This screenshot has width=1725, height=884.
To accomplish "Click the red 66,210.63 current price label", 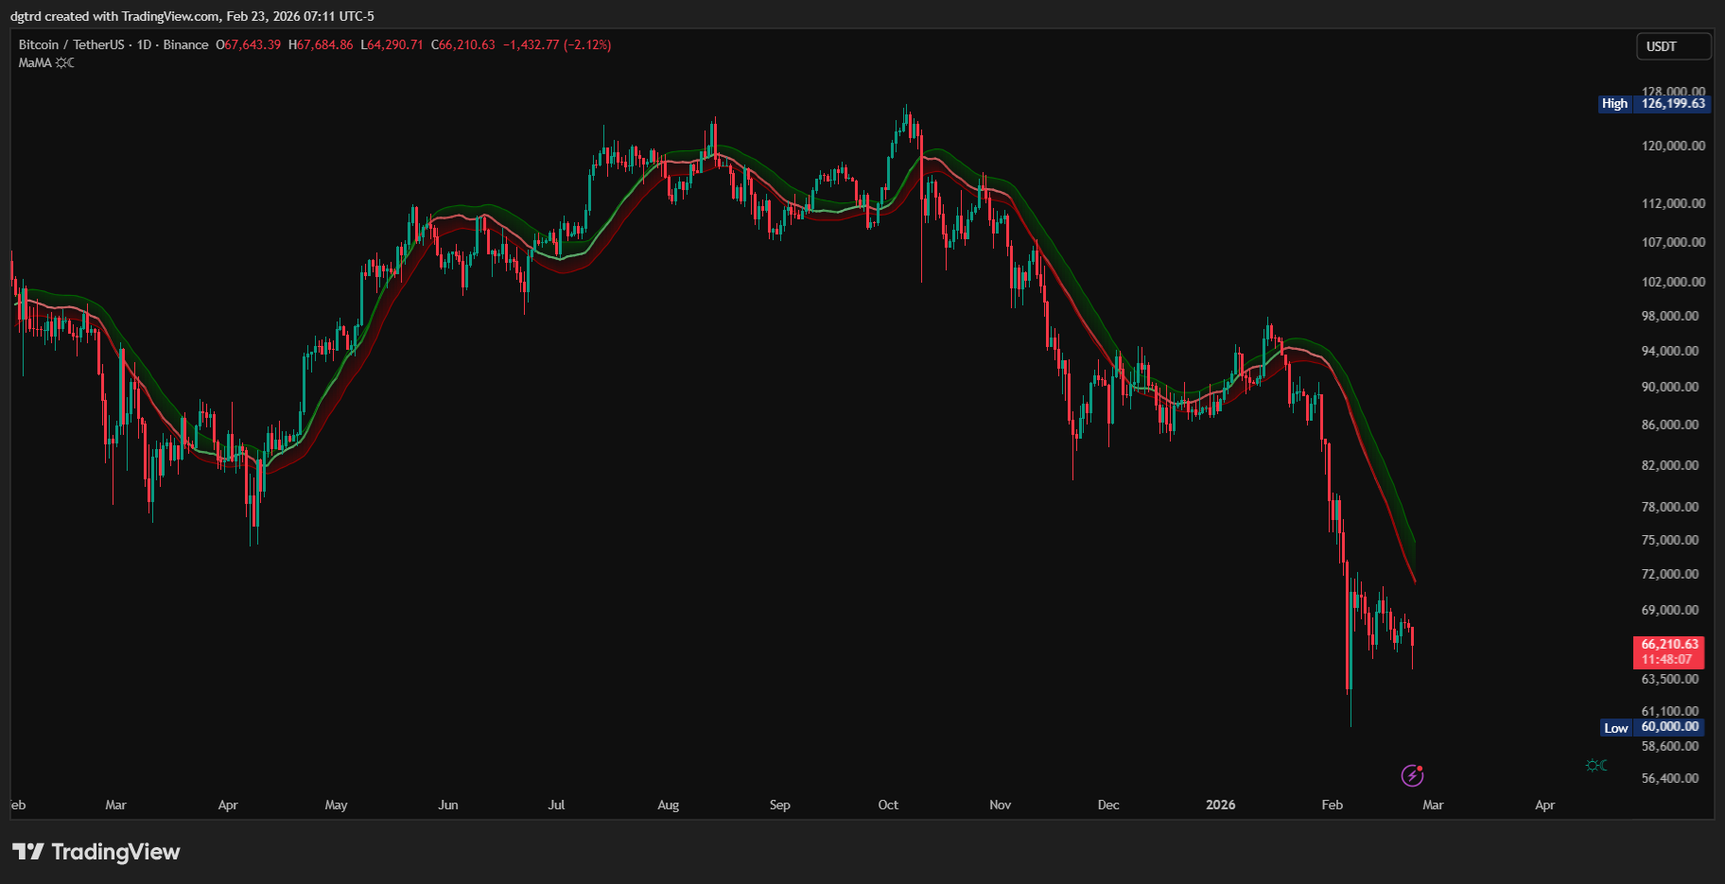I will 1669,644.
